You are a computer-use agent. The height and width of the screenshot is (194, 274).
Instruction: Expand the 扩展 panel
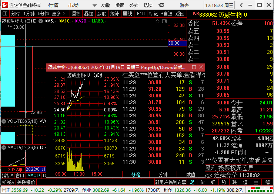point(8,182)
